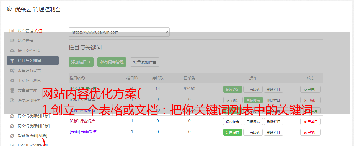The image size is (354, 146).
Task: Click the 批量添加栏目 button
Action: coord(145,62)
